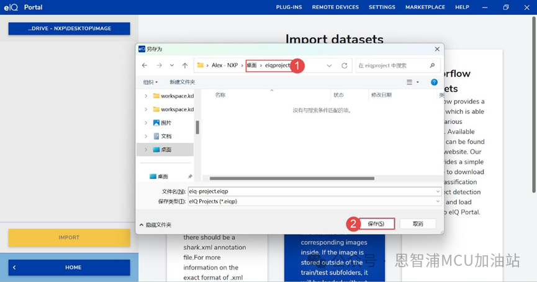Viewport: 537px width, 282px height.
Task: Click the navigation pane vertical scrollbar
Action: (x=197, y=128)
